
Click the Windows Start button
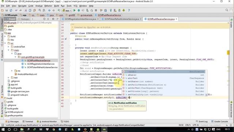[3, 129]
